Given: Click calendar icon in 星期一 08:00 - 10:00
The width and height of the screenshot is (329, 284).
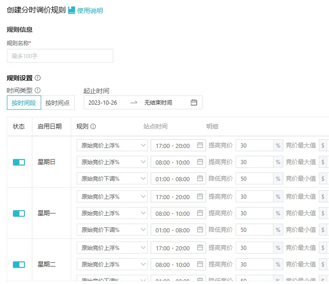Looking at the screenshot, I should (x=200, y=213).
